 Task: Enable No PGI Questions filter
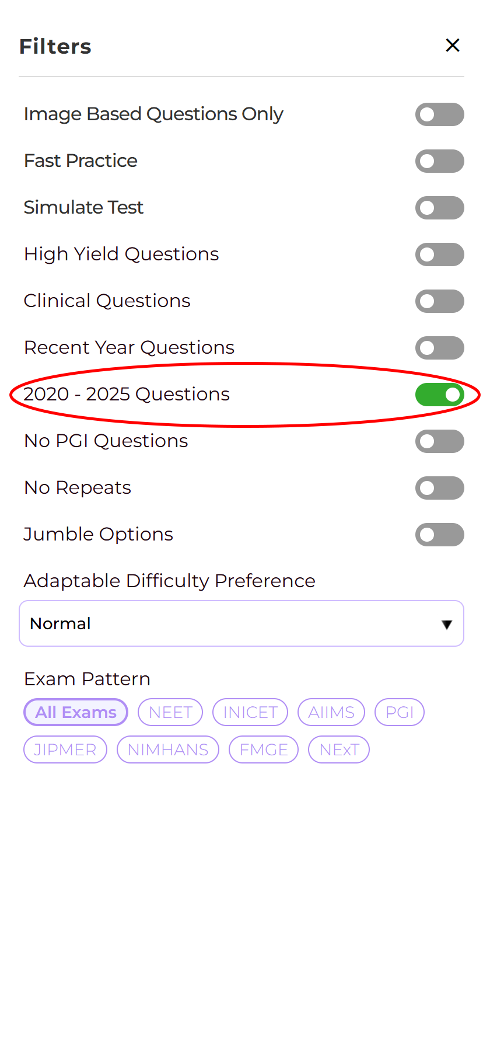click(x=439, y=441)
